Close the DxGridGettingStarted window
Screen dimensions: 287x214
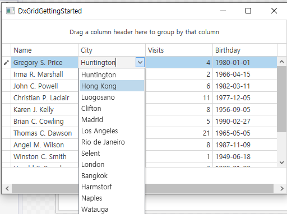coord(274,11)
